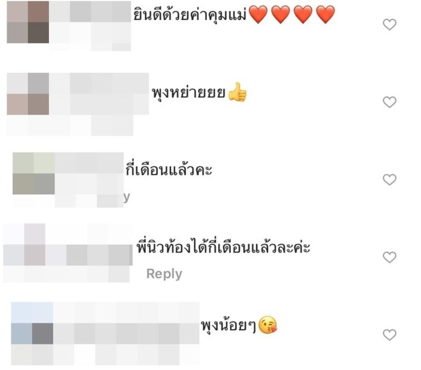Open profile picture of 'ยินดีด้วยค่าคุมแม่' commenter
Viewport: 421px width, 370px height.
[28, 22]
